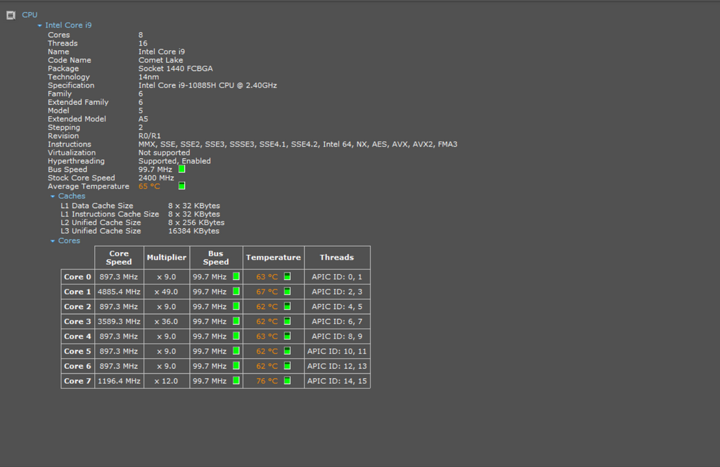Click Core 6 bus speed green indicator
Viewport: 720px width, 467px height.
click(236, 366)
